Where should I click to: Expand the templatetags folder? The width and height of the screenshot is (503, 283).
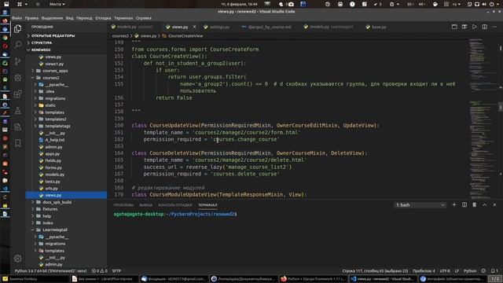57,126
